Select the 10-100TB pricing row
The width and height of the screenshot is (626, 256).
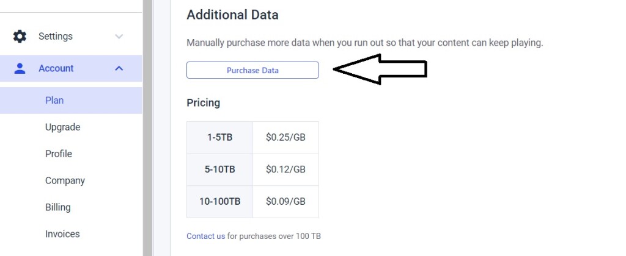pyautogui.click(x=252, y=202)
